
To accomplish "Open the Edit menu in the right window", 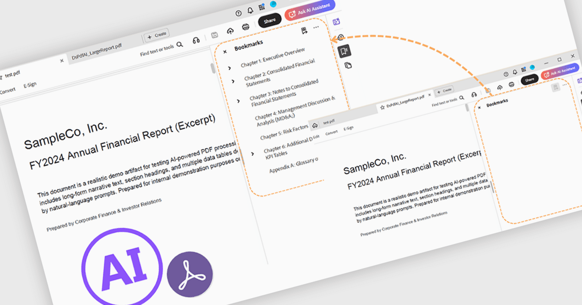I will point(316,137).
